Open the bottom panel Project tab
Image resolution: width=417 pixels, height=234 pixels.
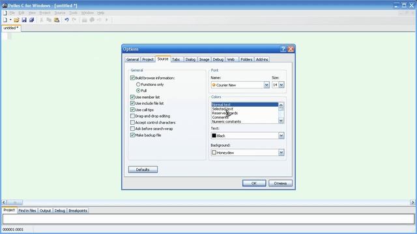tap(9, 210)
